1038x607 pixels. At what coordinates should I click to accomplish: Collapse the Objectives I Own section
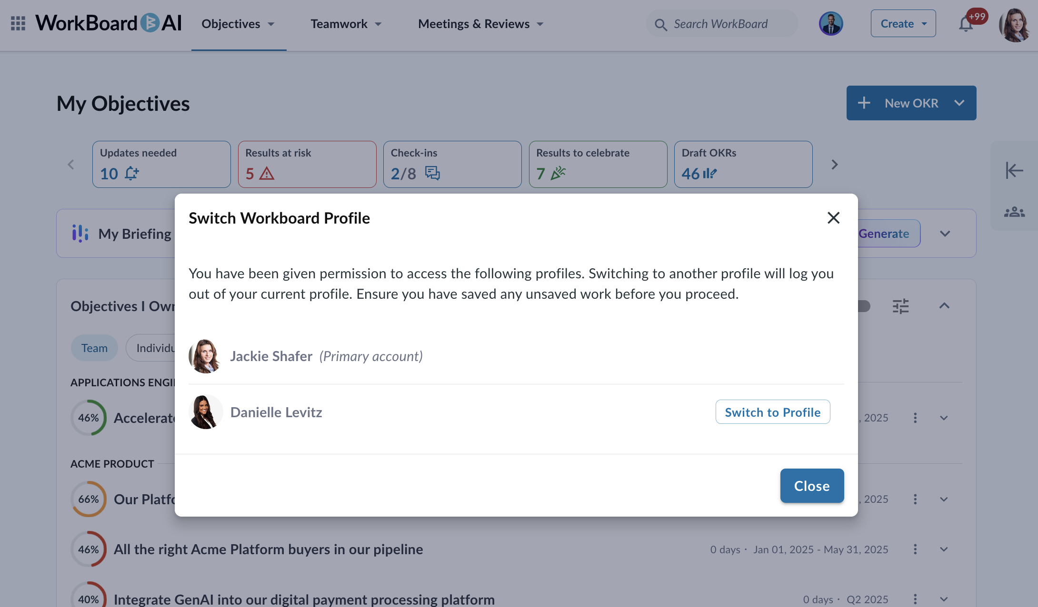point(944,306)
